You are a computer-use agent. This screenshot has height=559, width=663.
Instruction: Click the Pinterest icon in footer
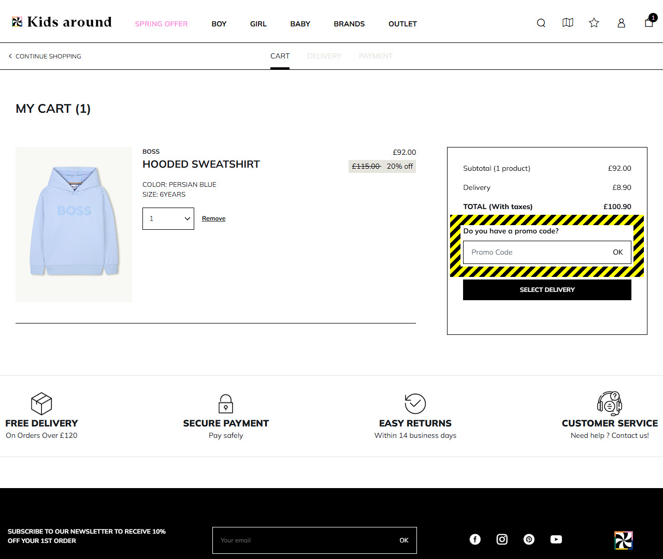click(529, 539)
